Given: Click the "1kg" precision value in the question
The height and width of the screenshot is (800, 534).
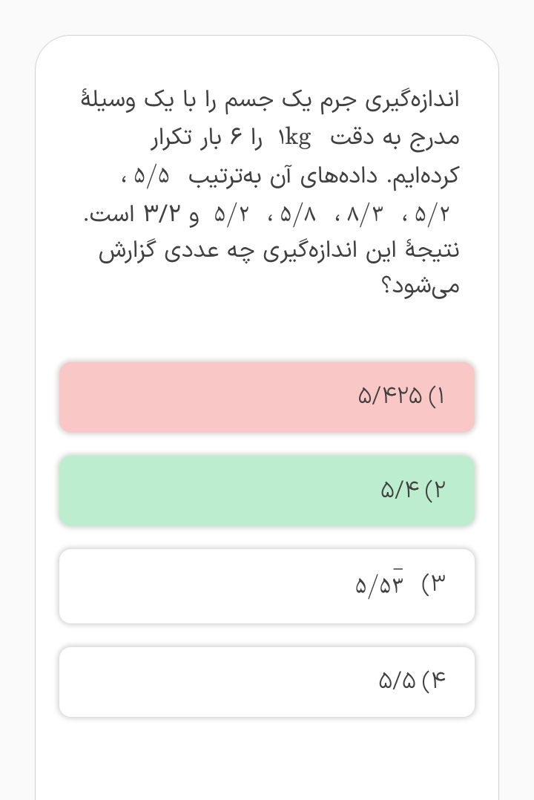Looking at the screenshot, I should pos(294,138).
